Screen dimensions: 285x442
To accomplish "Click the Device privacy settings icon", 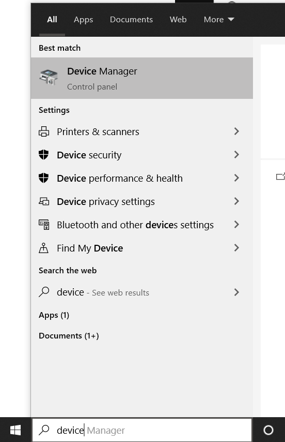I will 44,201.
